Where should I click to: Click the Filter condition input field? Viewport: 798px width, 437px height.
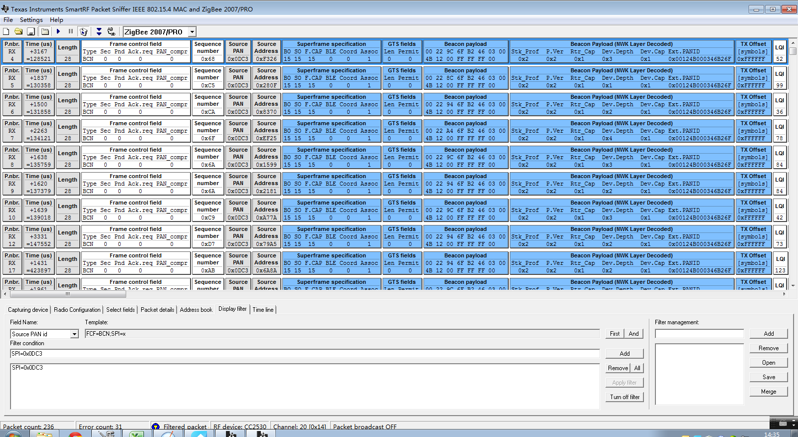coord(305,354)
